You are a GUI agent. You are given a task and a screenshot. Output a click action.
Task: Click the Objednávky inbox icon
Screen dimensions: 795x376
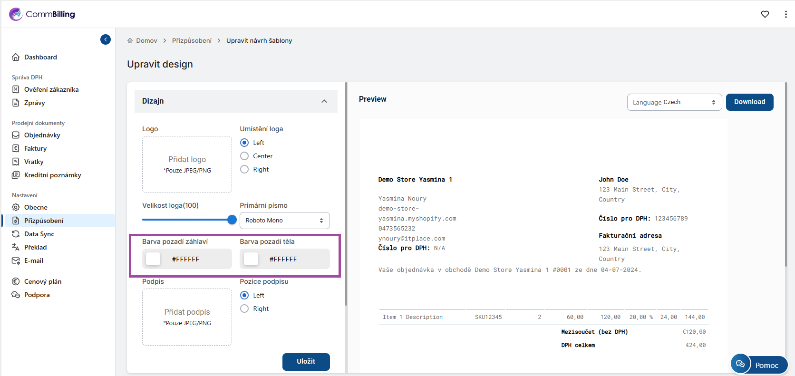(x=16, y=135)
